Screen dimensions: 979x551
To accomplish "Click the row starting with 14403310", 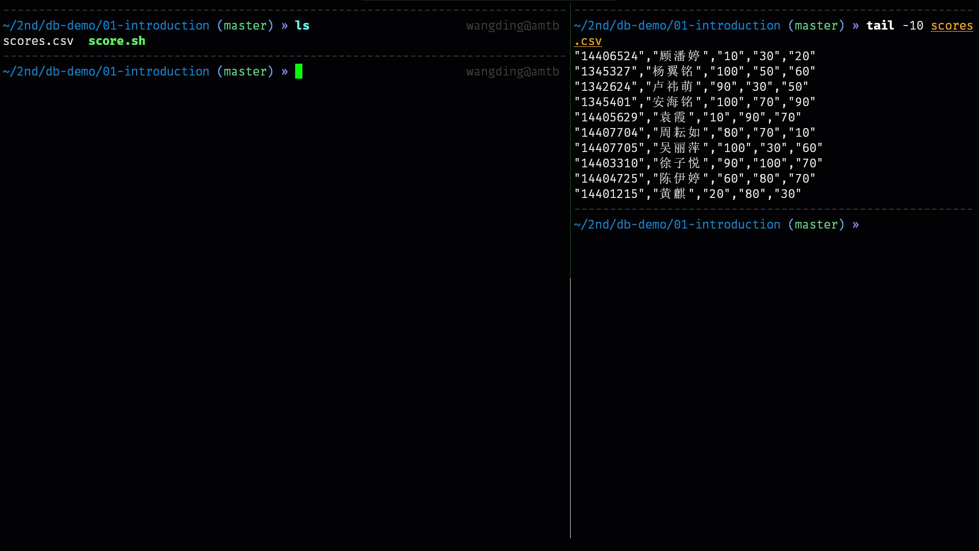I will pos(698,163).
